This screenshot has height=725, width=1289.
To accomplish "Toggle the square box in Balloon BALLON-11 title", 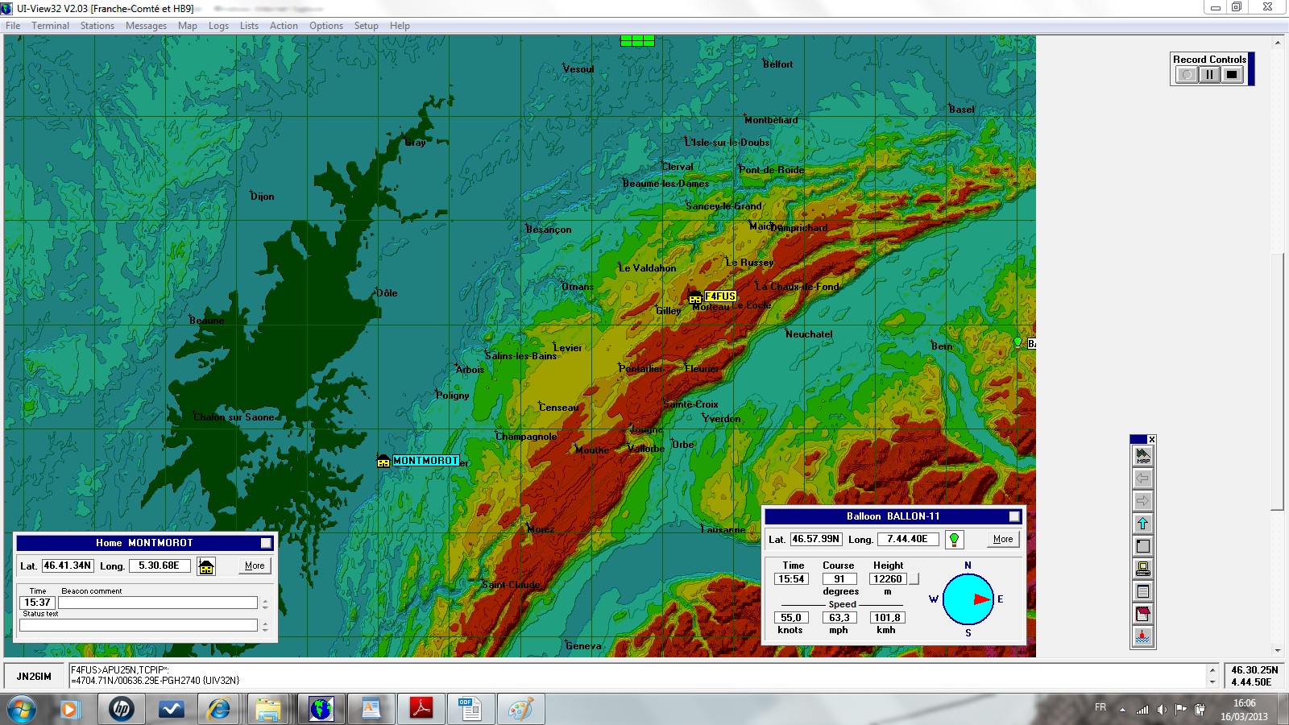I will pyautogui.click(x=1014, y=516).
